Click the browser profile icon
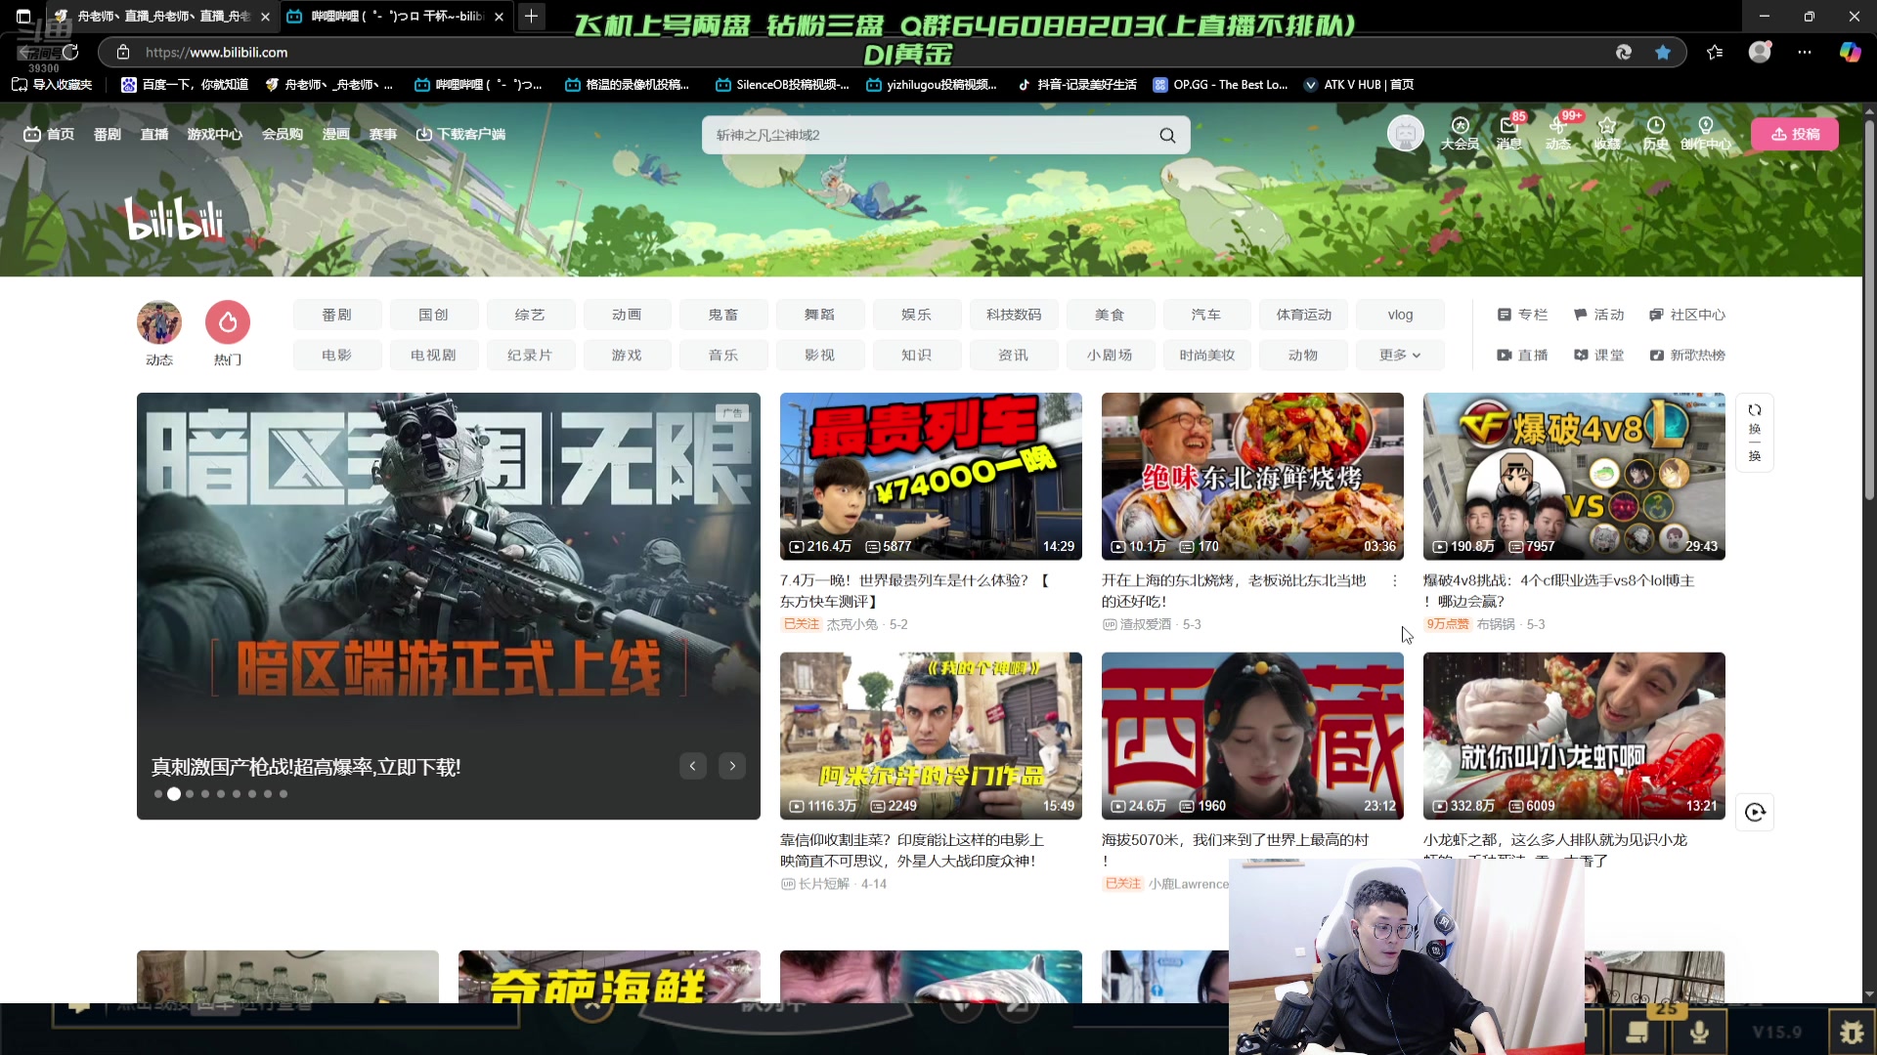 point(1760,53)
